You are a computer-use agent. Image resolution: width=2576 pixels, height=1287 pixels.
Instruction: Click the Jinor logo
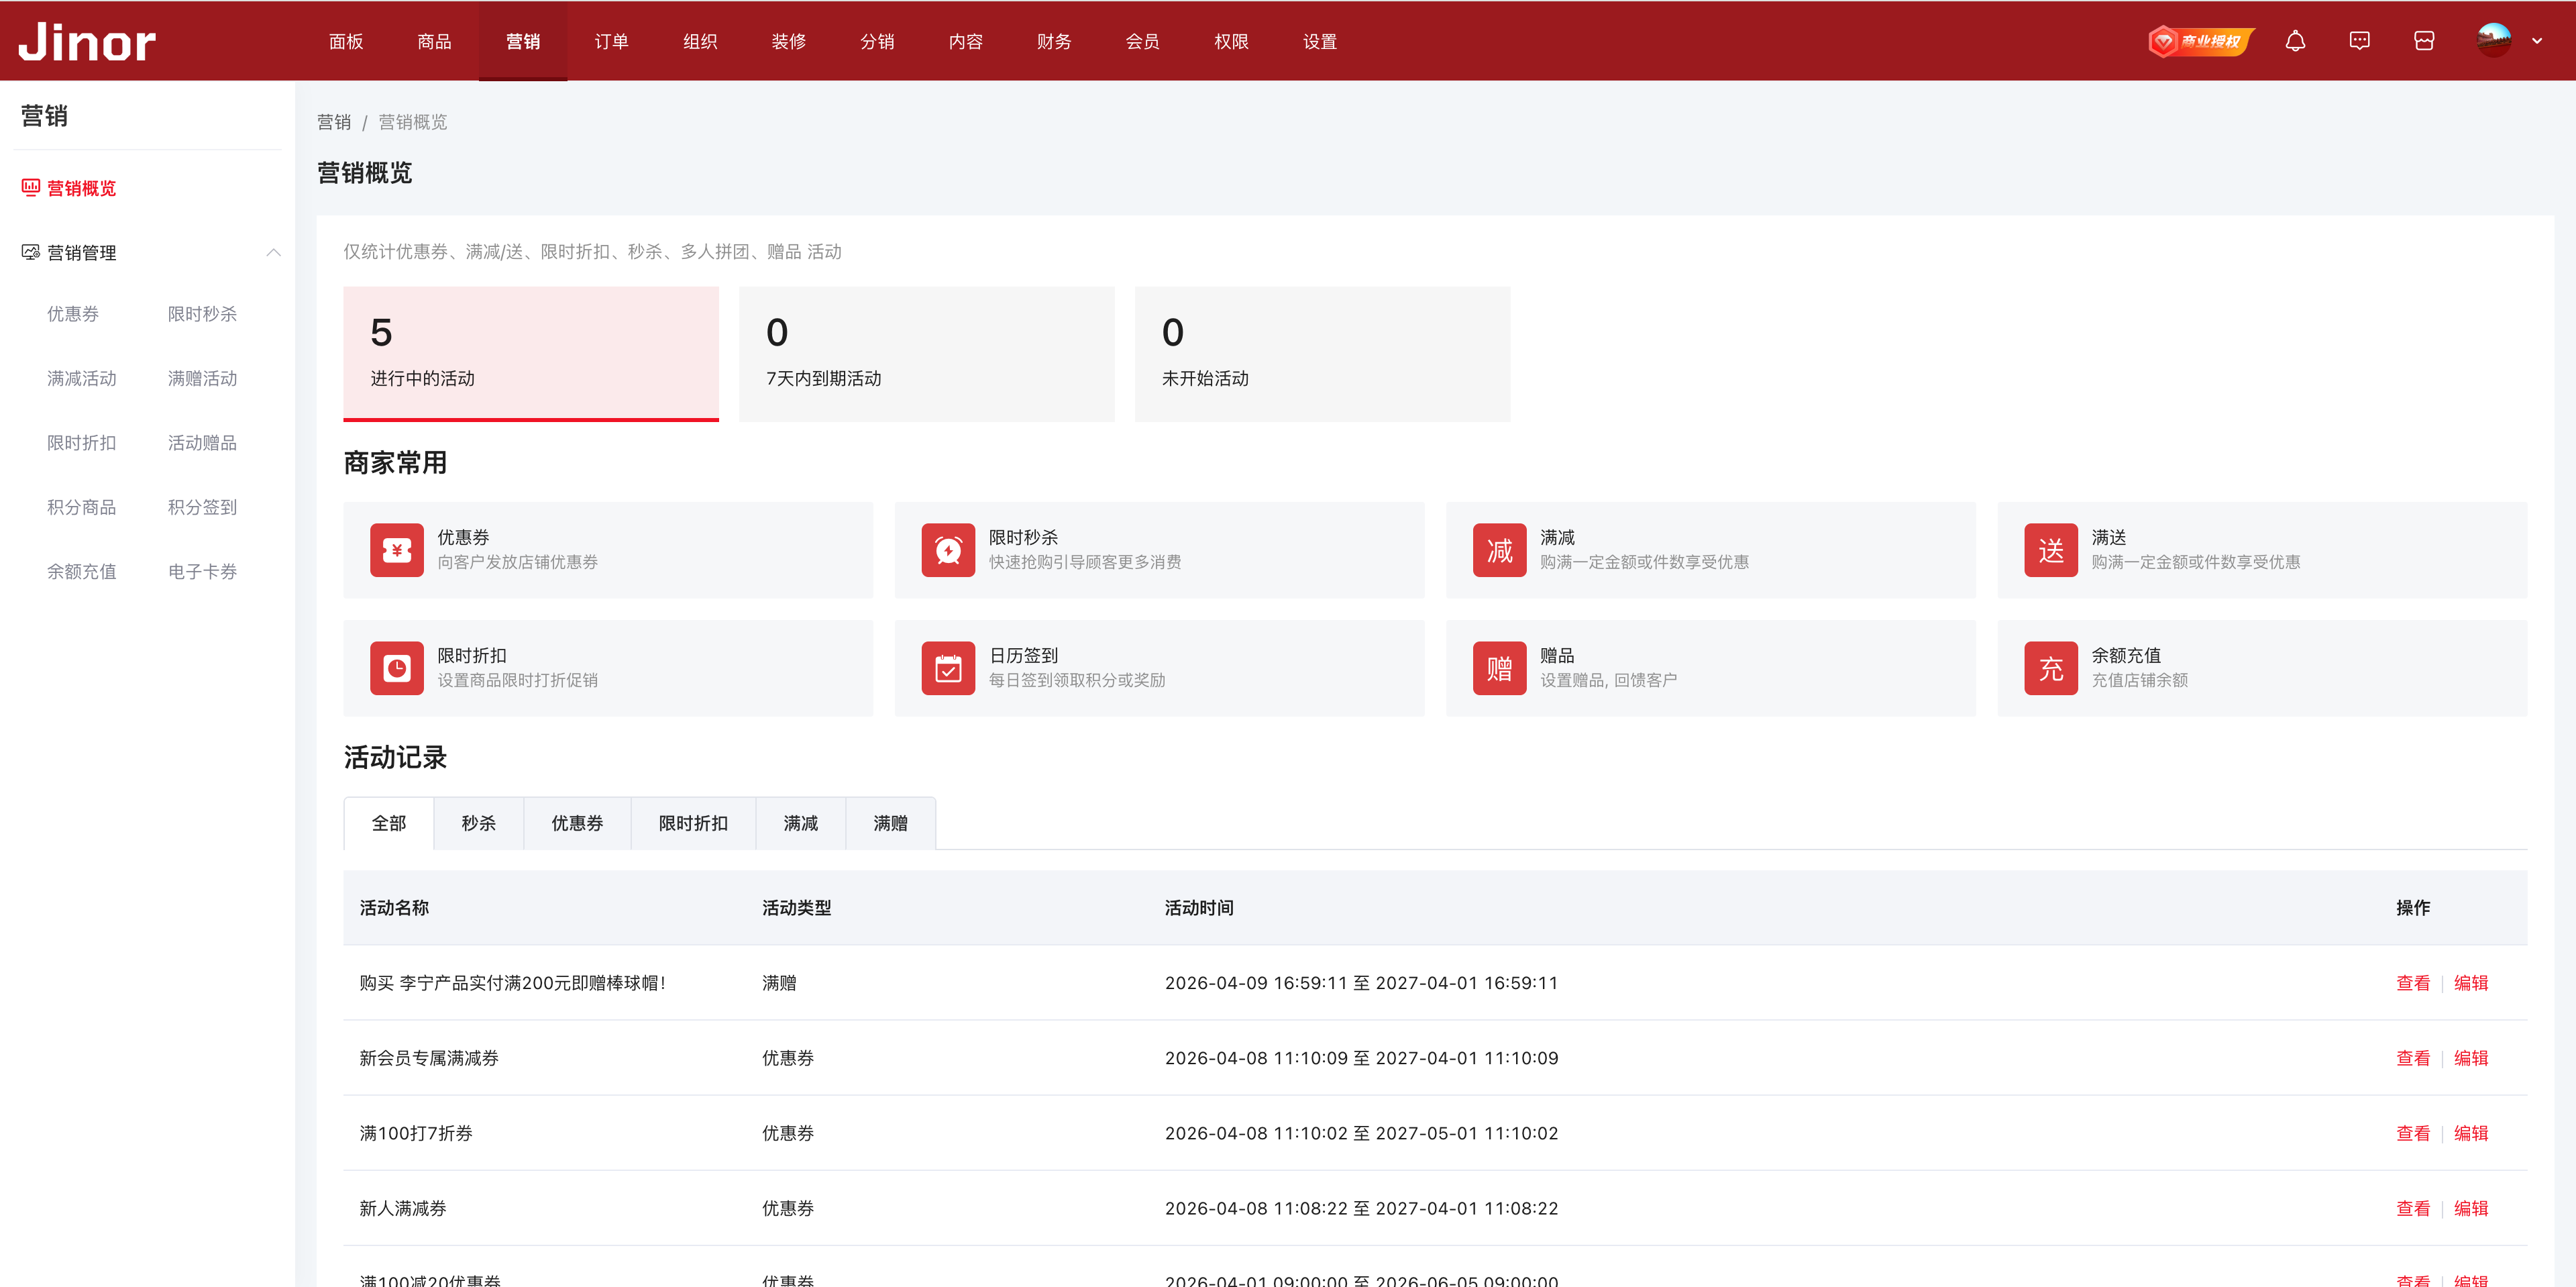pyautogui.click(x=87, y=42)
